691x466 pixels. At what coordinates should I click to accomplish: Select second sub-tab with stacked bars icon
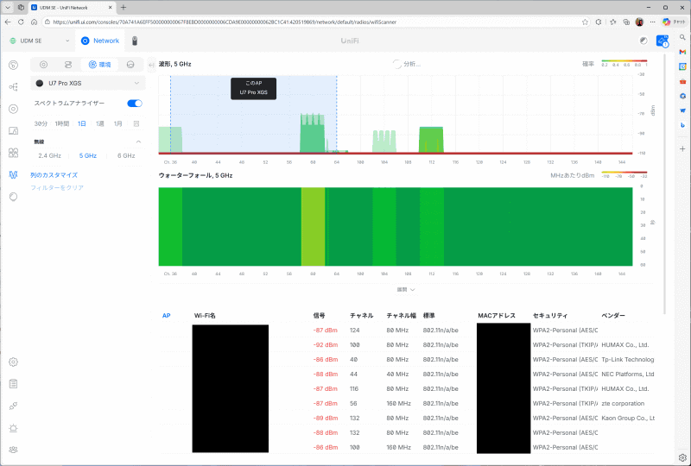(x=68, y=65)
